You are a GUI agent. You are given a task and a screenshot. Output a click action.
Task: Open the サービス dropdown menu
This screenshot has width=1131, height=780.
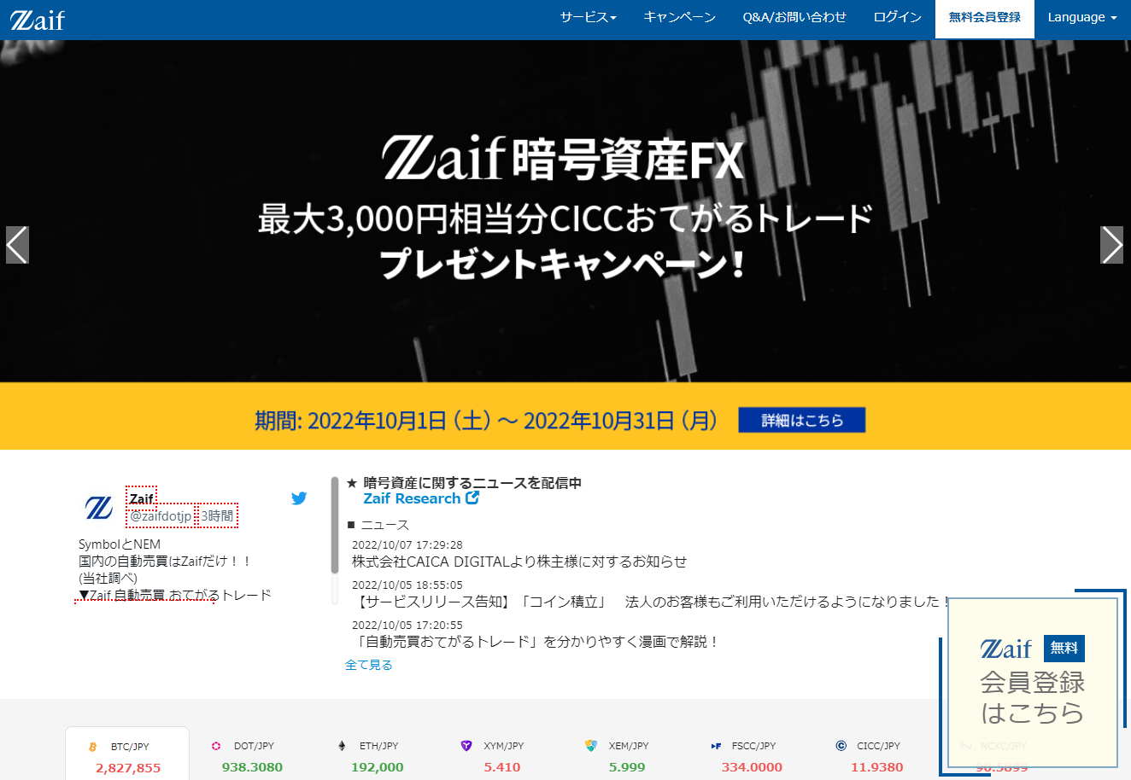pyautogui.click(x=588, y=15)
